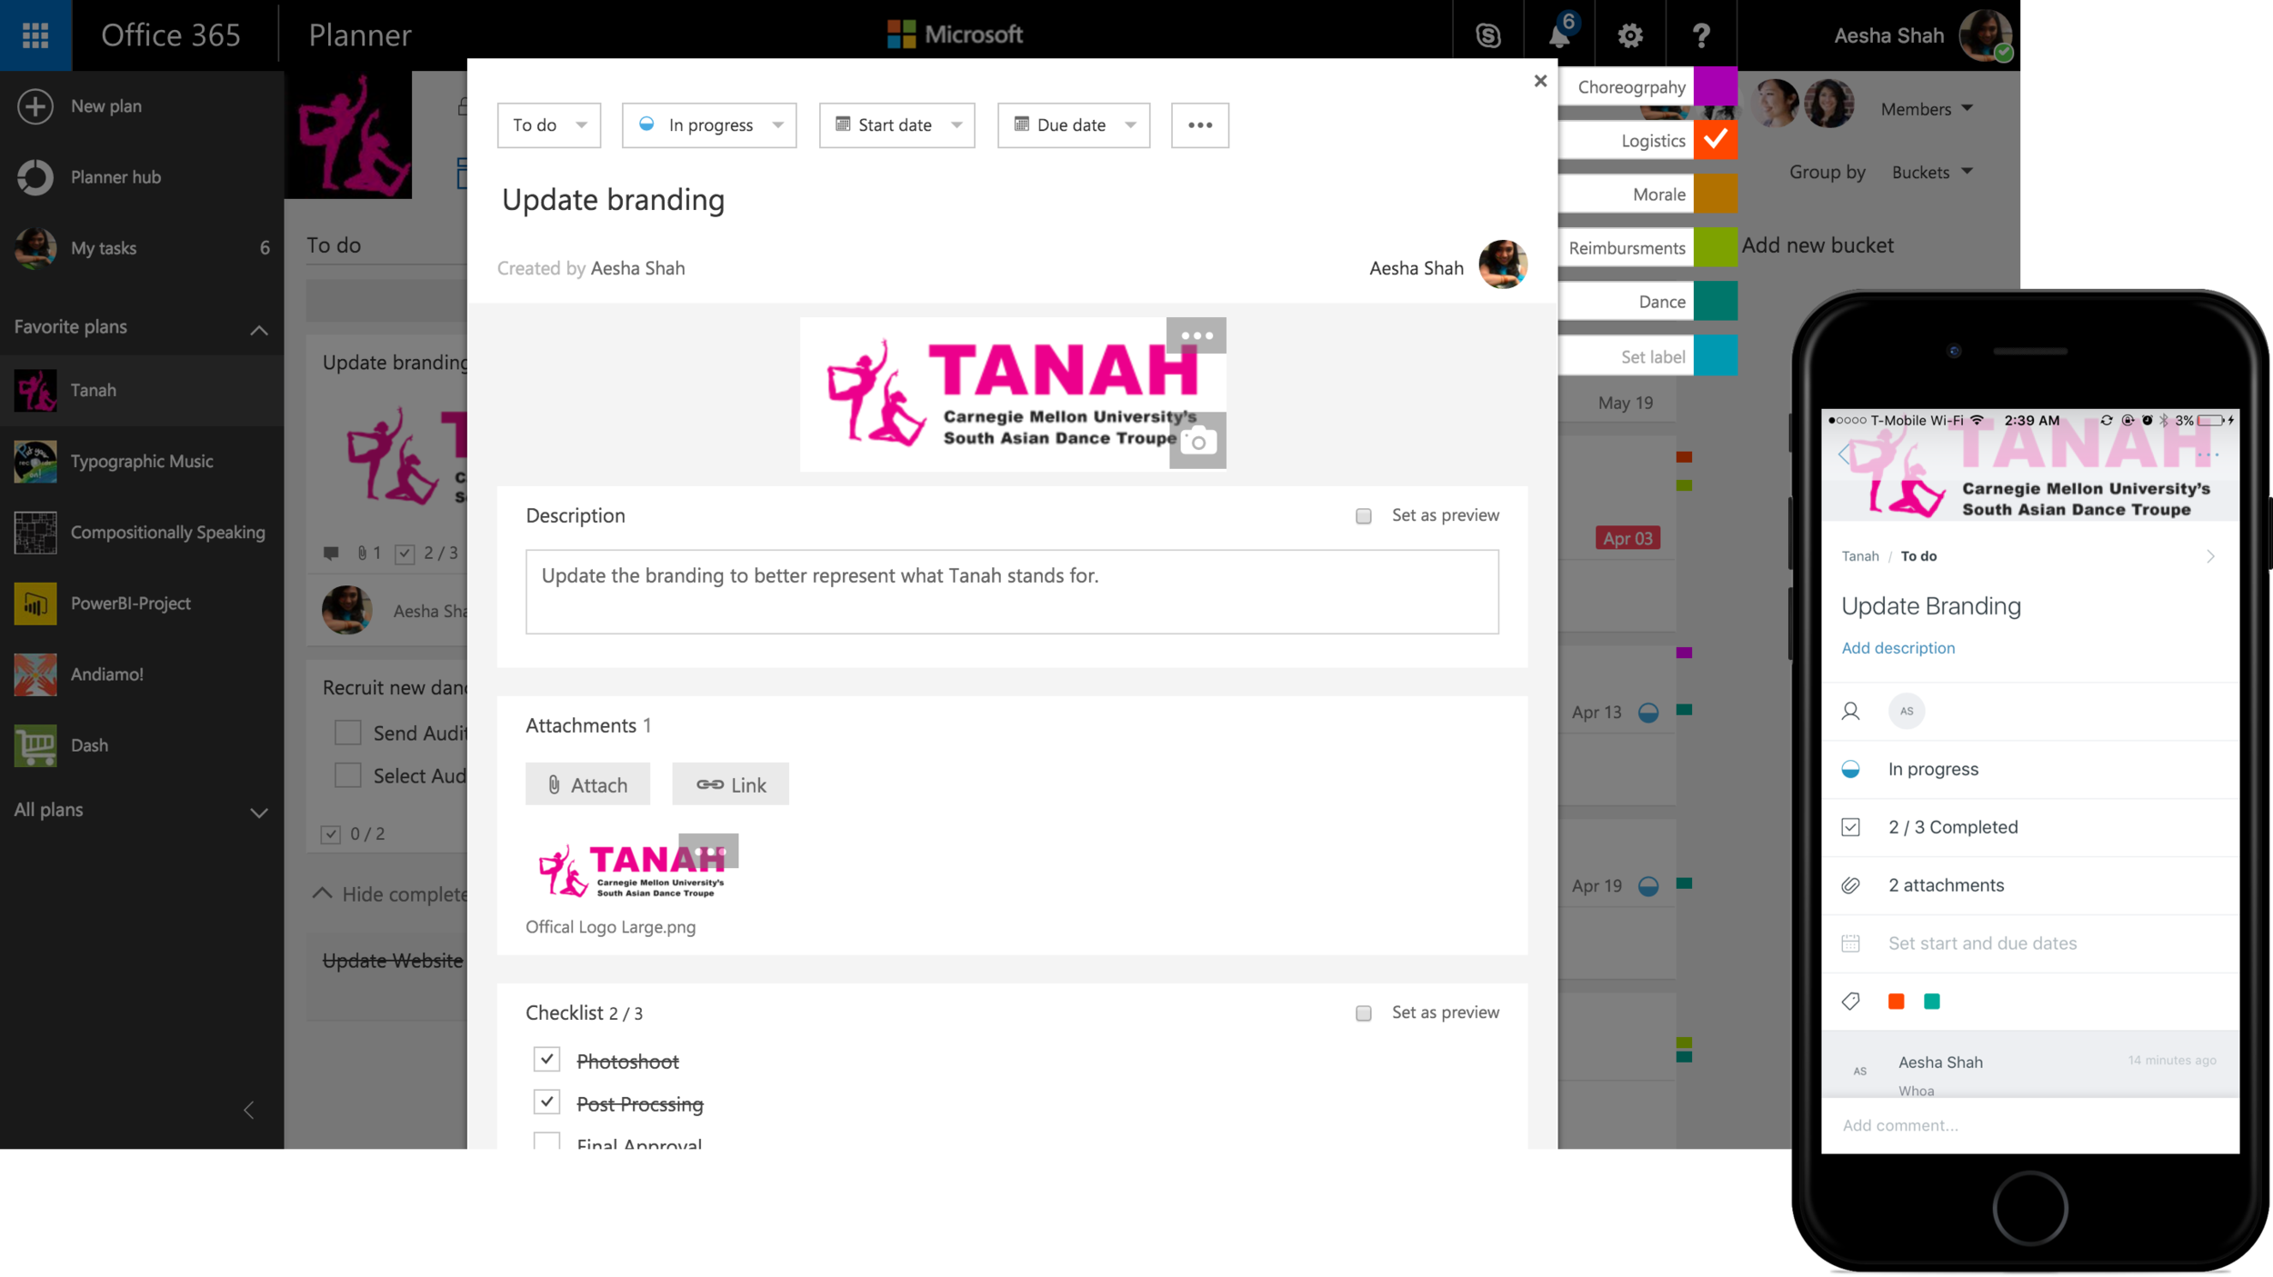Click the Skype icon in the header
The image size is (2273, 1277).
click(1487, 35)
